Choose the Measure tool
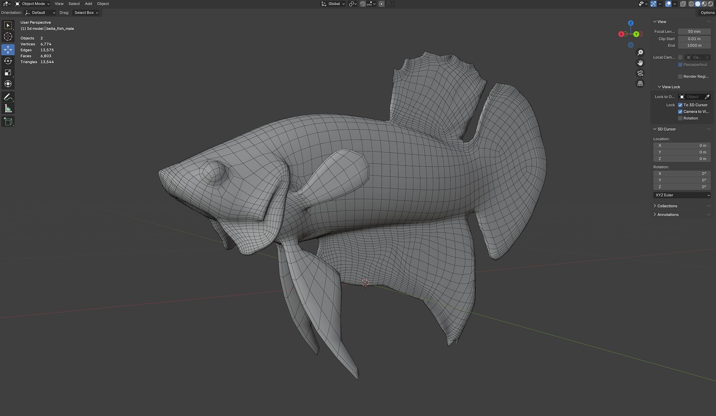Screen dimensions: 716x416 click(x=8, y=109)
